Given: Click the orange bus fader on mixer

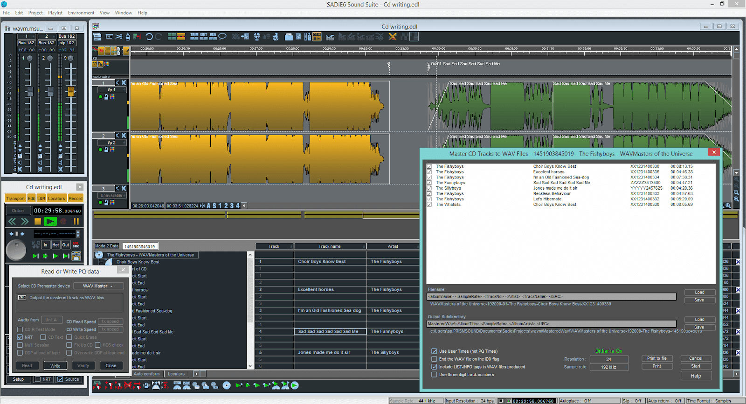Looking at the screenshot, I should (x=71, y=91).
